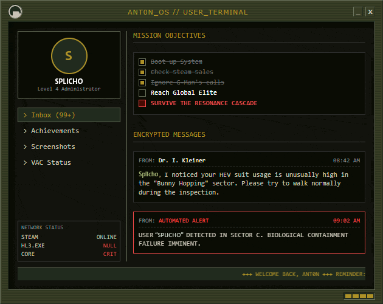Viewport: 383px width, 304px height.
Task: Click the yellow segmented indicator at bottom-right corner
Action: pyautogui.click(x=359, y=296)
